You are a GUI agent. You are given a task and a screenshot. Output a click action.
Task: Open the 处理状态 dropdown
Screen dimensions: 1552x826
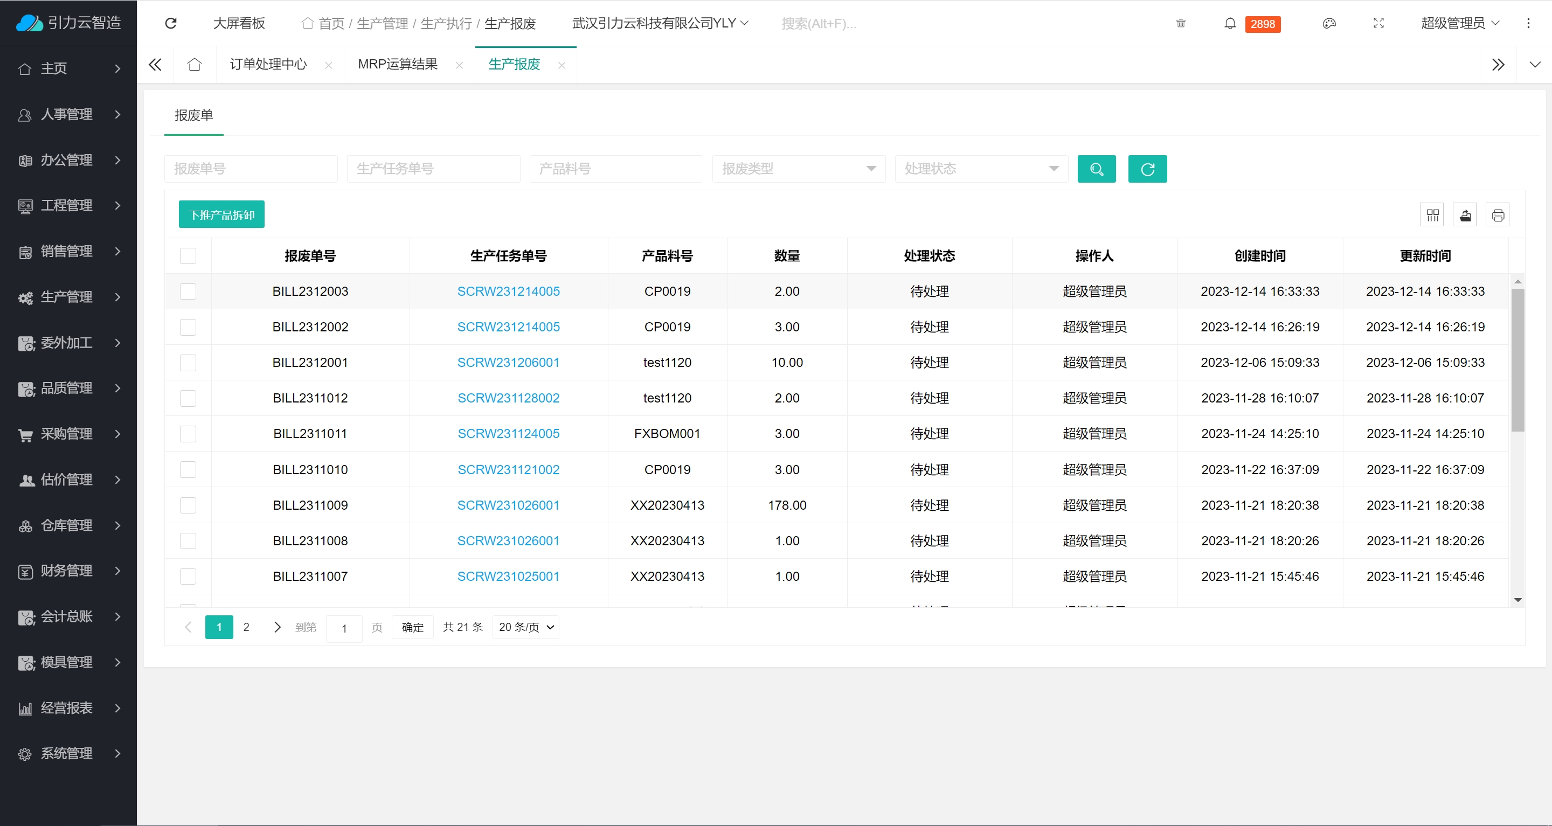[x=981, y=169]
